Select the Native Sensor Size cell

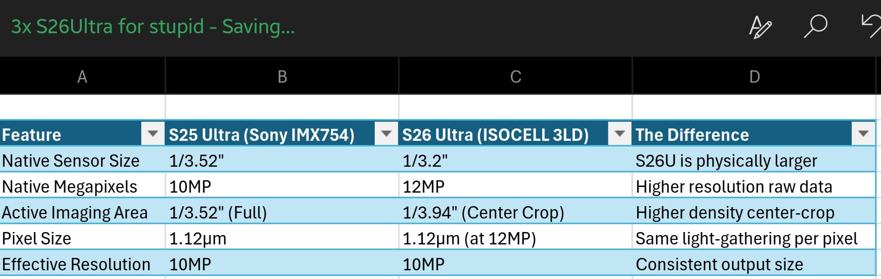coord(71,161)
